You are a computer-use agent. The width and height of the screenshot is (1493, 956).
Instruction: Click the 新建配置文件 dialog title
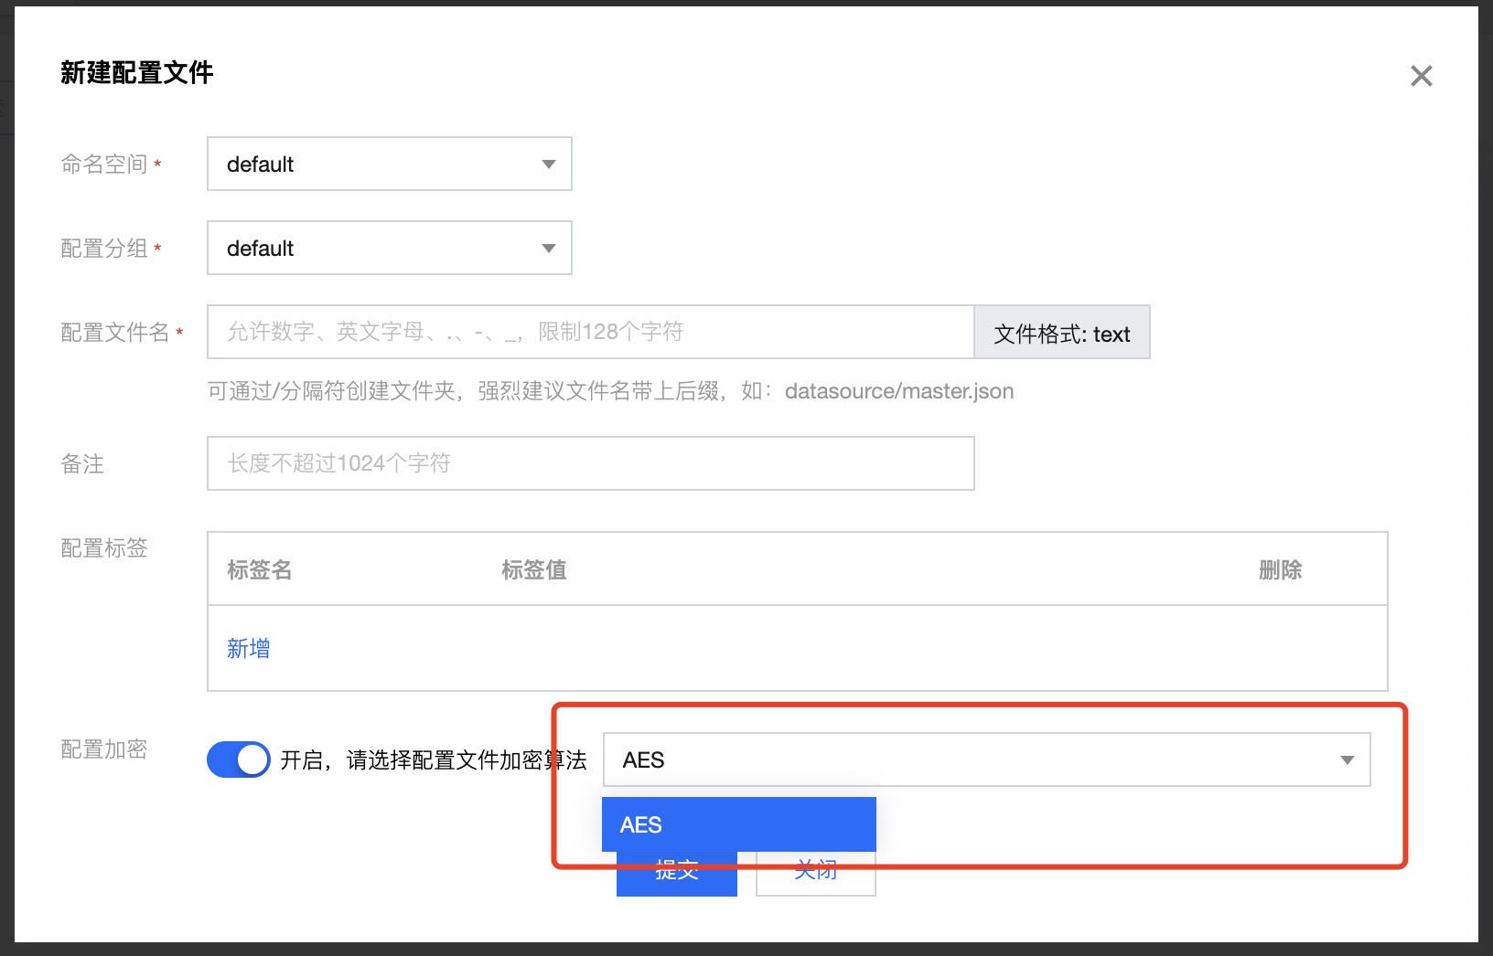[x=137, y=73]
